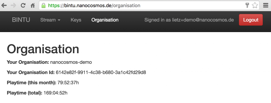Click the Organisation Id value 6142e82f-9911-4c38-b680-3a1c42fd29d8

(x=101, y=72)
